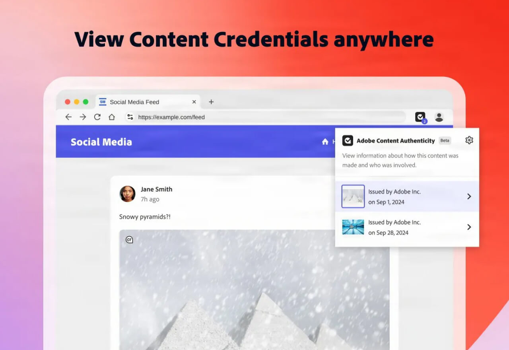Go back with the browser back arrow
Viewport: 509px width, 350px height.
(x=68, y=117)
